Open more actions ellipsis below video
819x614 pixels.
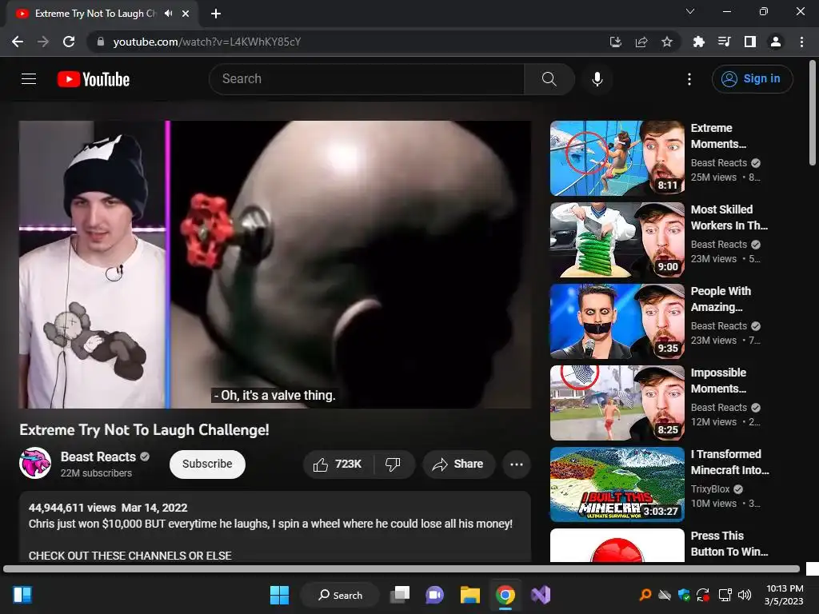coord(517,464)
